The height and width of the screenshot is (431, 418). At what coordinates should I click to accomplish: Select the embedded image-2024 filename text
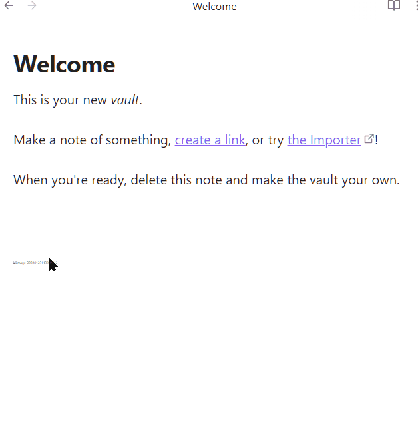pyautogui.click(x=37, y=263)
